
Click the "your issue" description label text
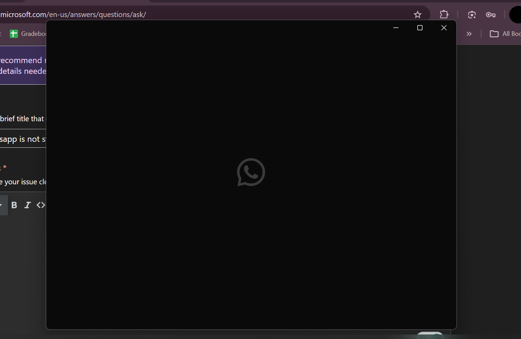point(21,182)
